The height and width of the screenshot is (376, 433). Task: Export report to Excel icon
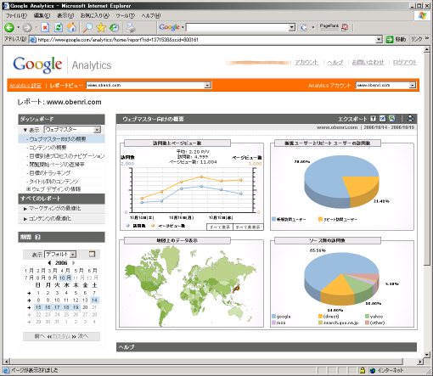click(x=392, y=119)
